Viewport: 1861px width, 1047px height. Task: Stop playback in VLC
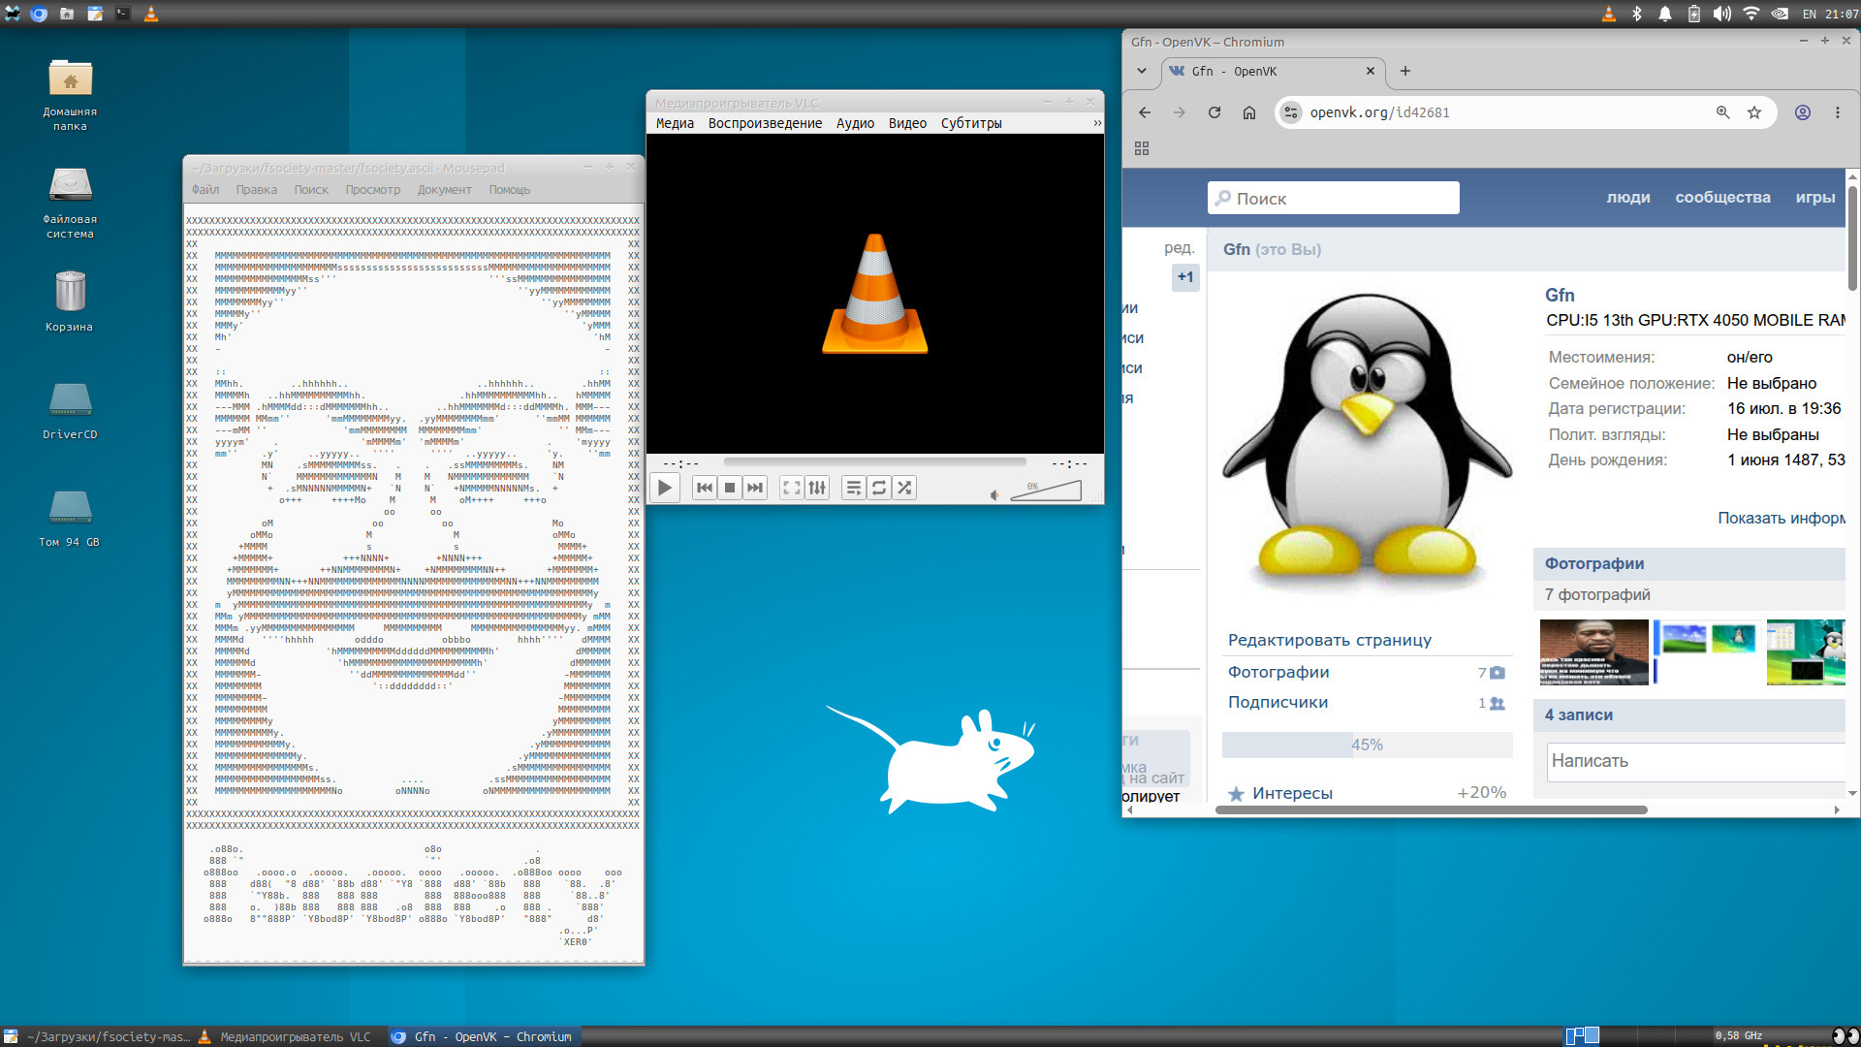[x=730, y=488]
